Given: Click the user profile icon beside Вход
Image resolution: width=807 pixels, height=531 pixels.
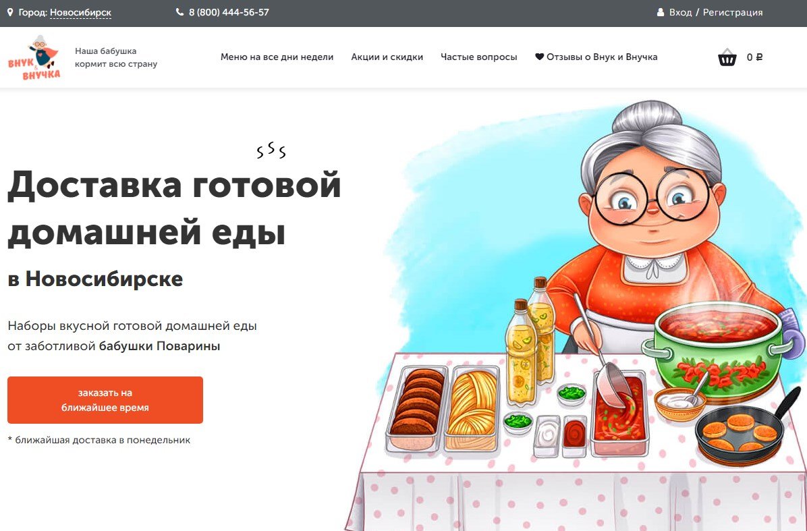Looking at the screenshot, I should 661,12.
